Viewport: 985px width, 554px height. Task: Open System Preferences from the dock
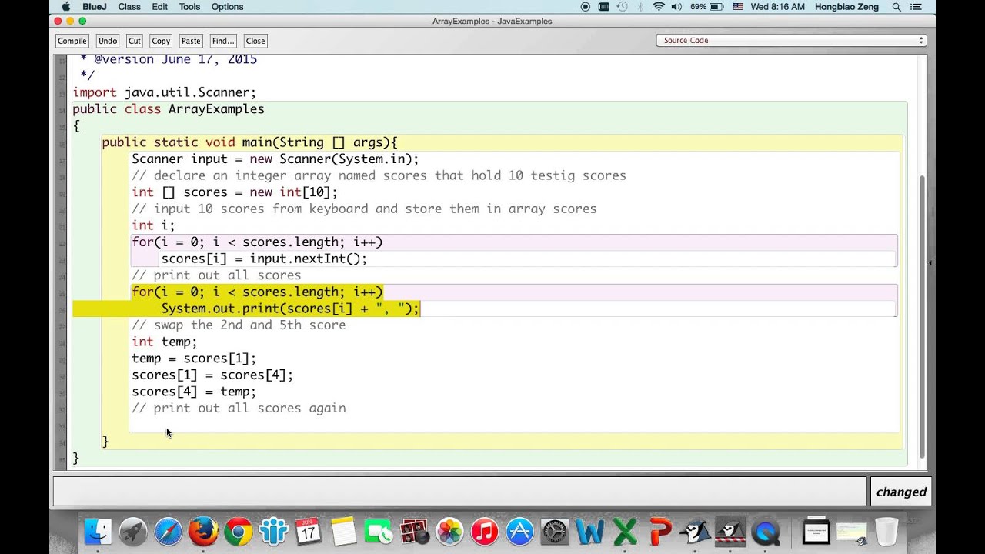[555, 532]
